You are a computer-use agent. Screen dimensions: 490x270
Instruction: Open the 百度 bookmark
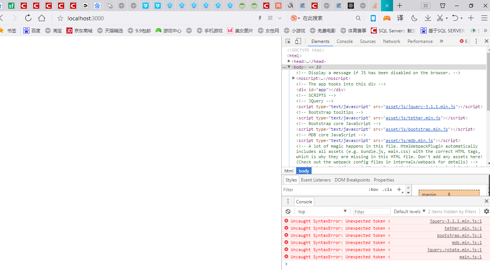click(x=32, y=31)
